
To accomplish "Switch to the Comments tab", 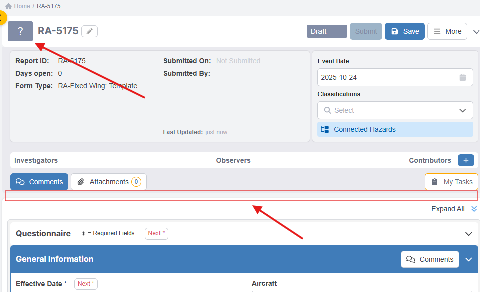I will (39, 182).
